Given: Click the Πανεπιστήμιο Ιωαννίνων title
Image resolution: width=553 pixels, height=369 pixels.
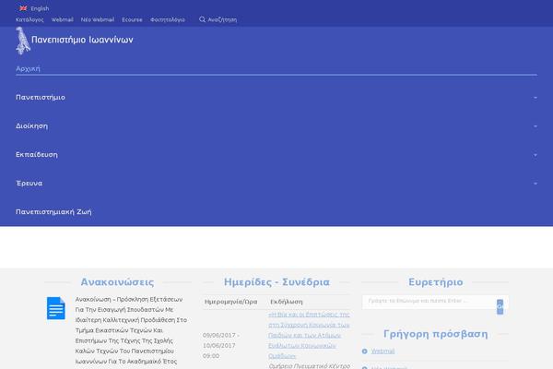Looking at the screenshot, I should pyautogui.click(x=82, y=40).
